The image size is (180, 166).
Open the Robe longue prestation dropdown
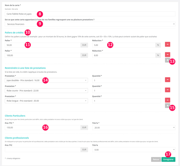[x=47, y=101]
